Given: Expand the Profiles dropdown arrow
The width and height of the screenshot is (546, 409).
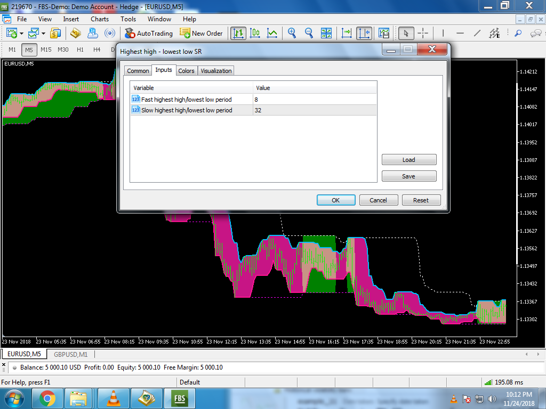Looking at the screenshot, I should (44, 34).
